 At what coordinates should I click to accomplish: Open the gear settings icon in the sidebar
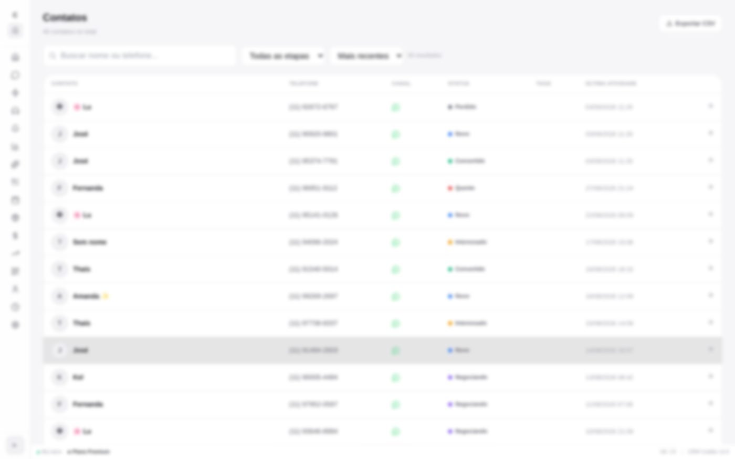pyautogui.click(x=15, y=325)
